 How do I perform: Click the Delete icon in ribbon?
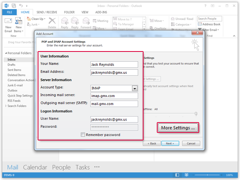[x=52, y=22]
